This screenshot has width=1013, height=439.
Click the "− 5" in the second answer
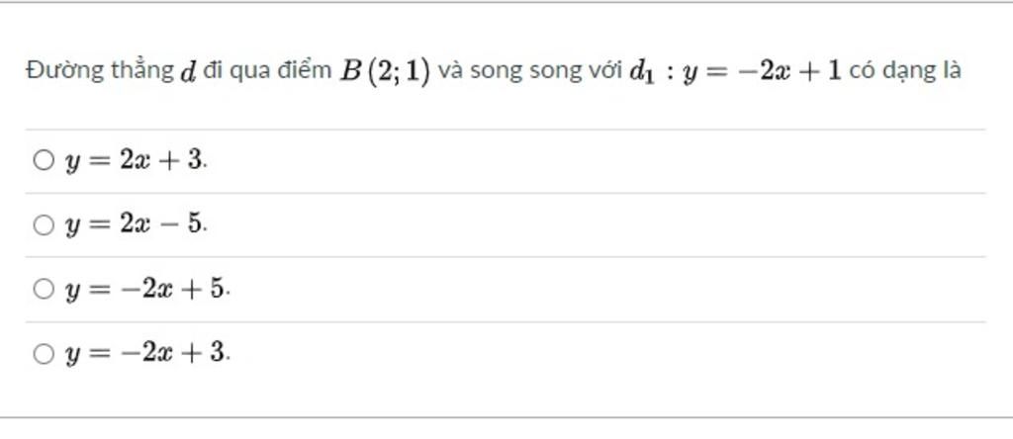(x=185, y=224)
